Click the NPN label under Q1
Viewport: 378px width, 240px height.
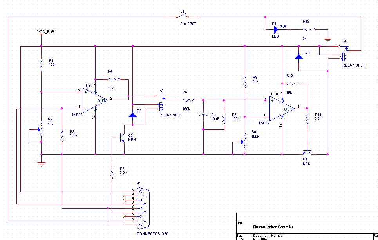(x=307, y=164)
